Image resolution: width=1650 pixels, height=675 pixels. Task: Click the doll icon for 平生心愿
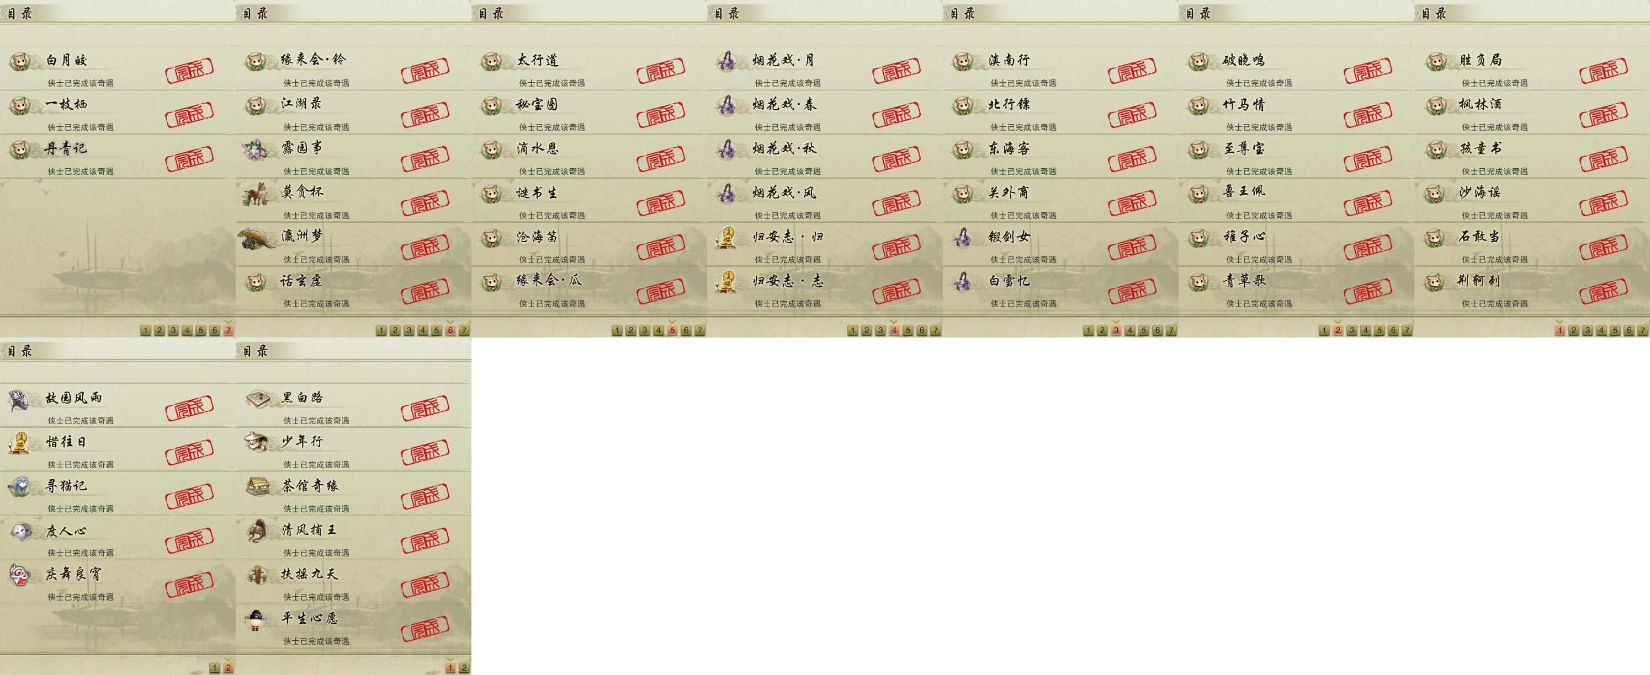pyautogui.click(x=256, y=619)
